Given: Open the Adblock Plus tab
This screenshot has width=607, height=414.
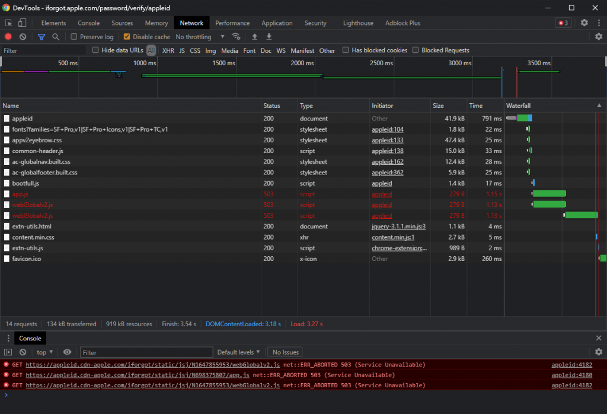Looking at the screenshot, I should point(402,23).
